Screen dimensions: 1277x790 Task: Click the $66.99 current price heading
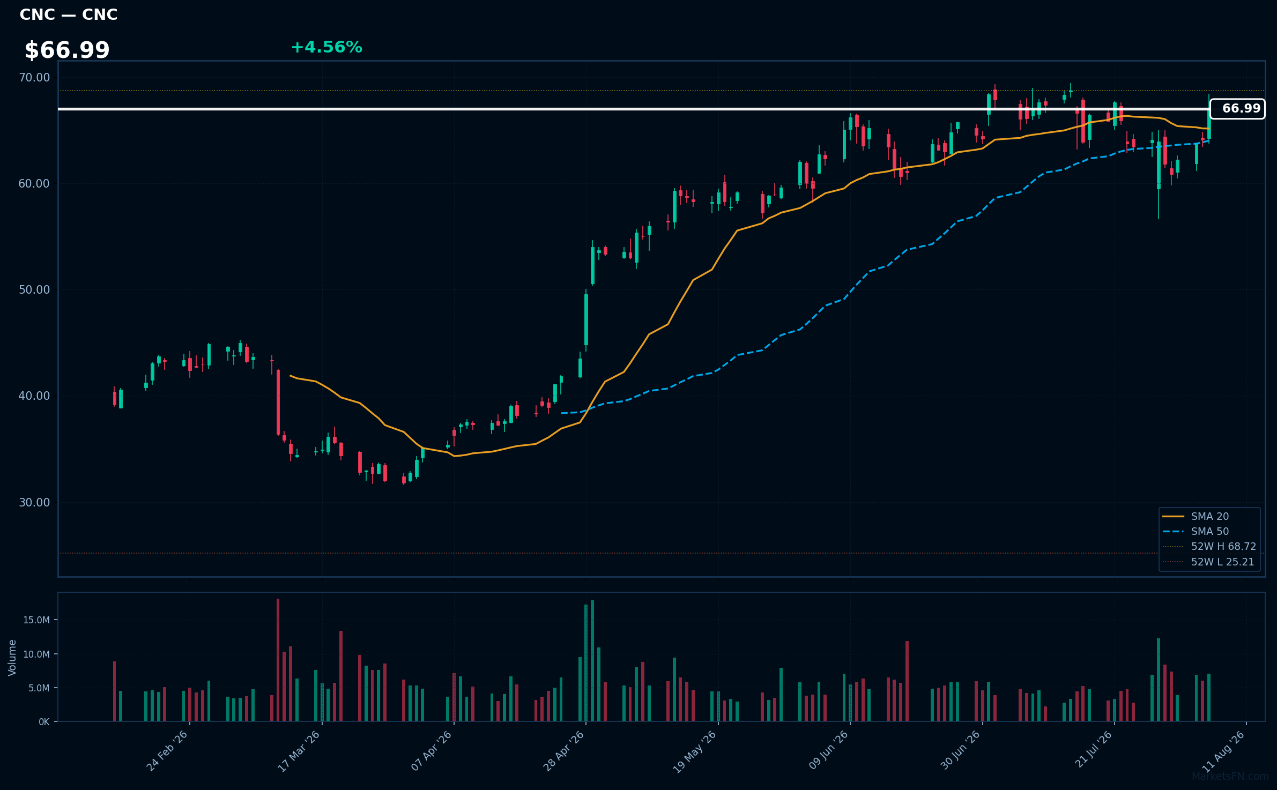67,50
